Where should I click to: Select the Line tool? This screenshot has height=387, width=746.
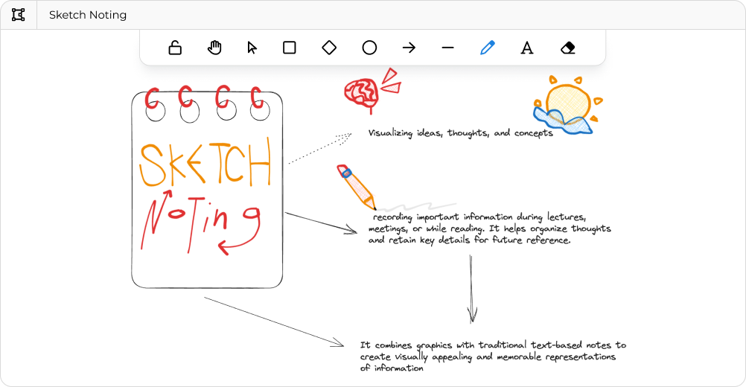point(447,48)
